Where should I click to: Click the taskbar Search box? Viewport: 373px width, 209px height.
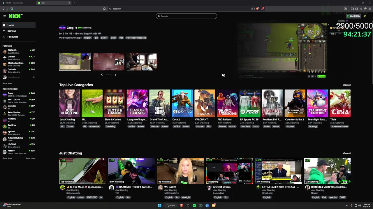[x=171, y=206]
